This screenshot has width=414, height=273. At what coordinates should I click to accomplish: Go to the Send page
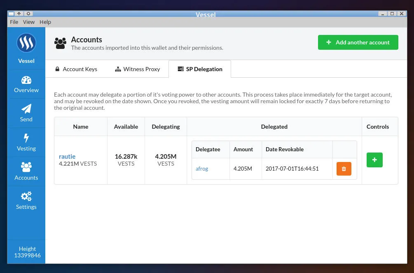tap(26, 113)
